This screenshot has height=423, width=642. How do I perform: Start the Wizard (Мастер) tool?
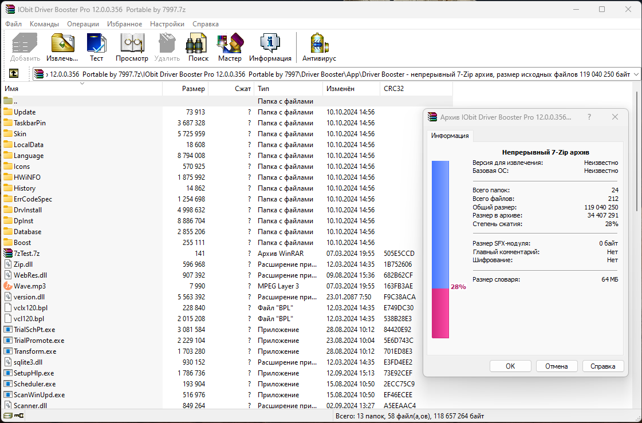230,48
